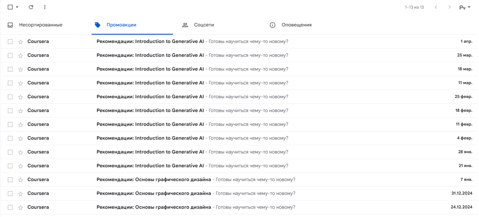Star the Coursera email dated 1 апр.
Screen dimensions: 479x217
21,42
